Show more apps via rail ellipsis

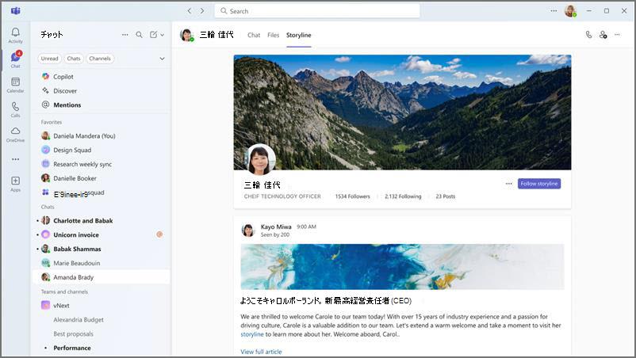tap(15, 159)
